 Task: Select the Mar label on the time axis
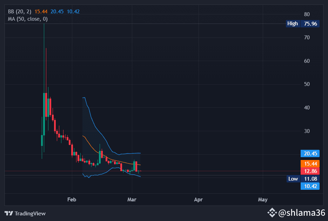click(132, 199)
